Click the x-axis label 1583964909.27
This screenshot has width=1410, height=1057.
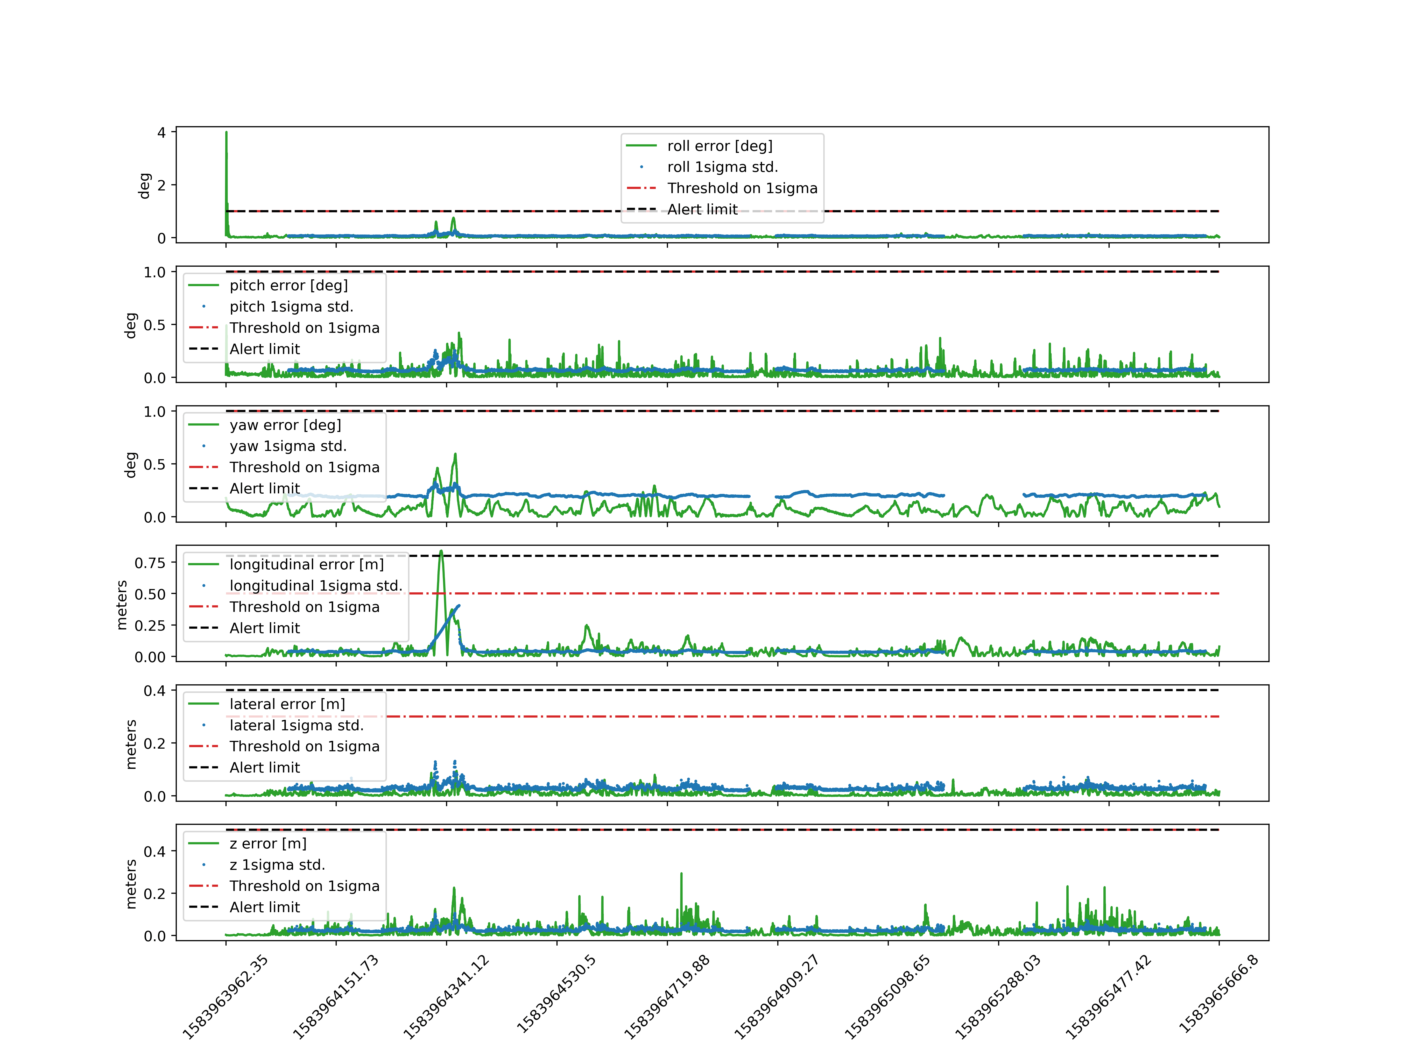[x=777, y=998]
